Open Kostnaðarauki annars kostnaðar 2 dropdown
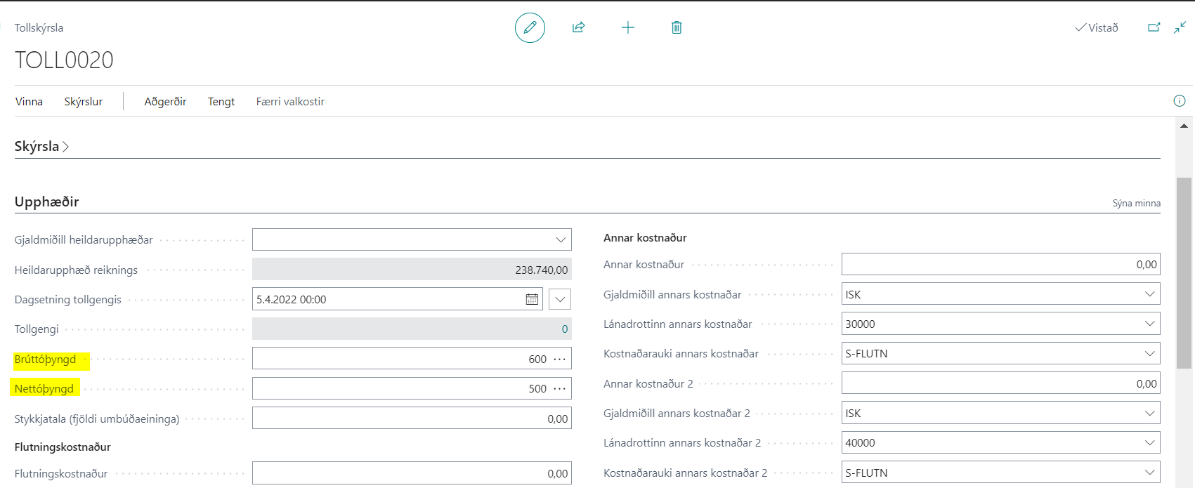The image size is (1195, 488). point(1149,473)
